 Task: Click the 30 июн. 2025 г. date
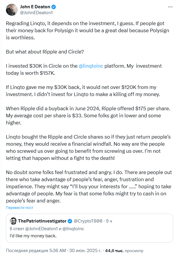tap(85, 251)
